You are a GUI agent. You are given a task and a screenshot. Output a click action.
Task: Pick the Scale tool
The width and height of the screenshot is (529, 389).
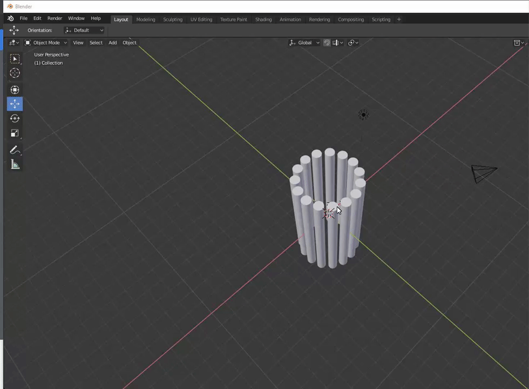[x=15, y=133]
